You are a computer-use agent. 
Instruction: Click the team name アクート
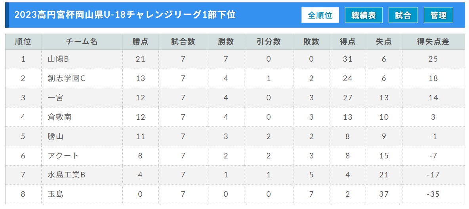click(x=63, y=156)
